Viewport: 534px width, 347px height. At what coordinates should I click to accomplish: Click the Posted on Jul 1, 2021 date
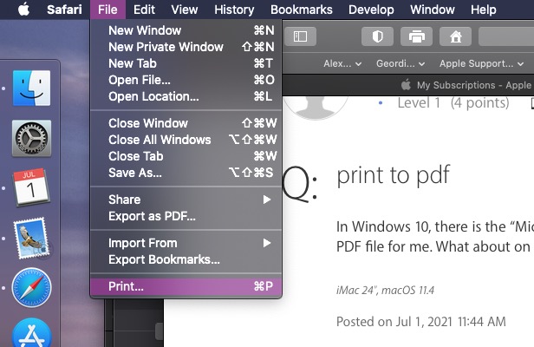[x=421, y=322]
